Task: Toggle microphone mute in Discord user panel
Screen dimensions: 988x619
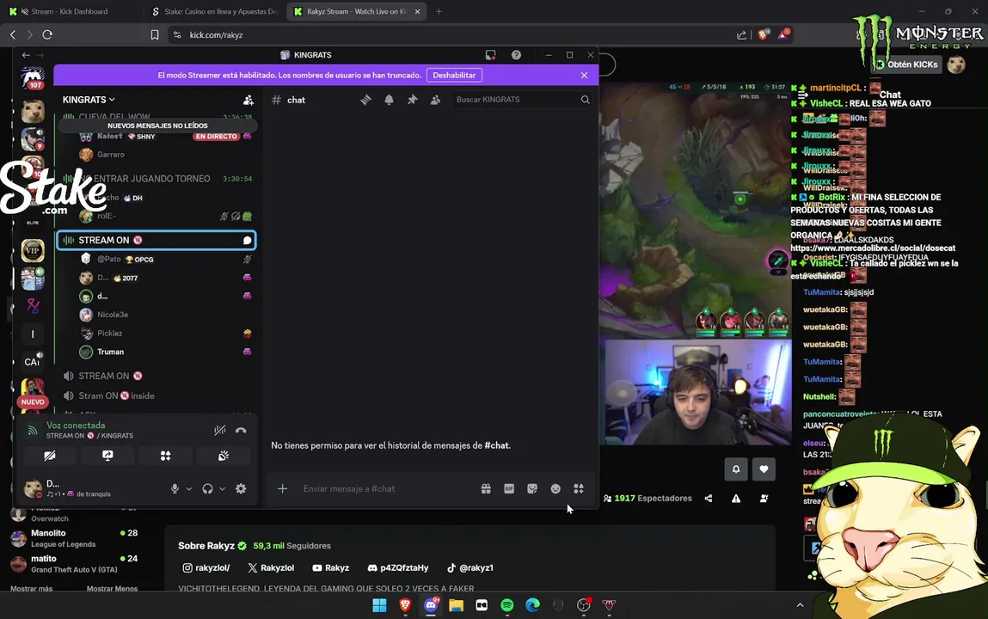Action: [x=175, y=488]
